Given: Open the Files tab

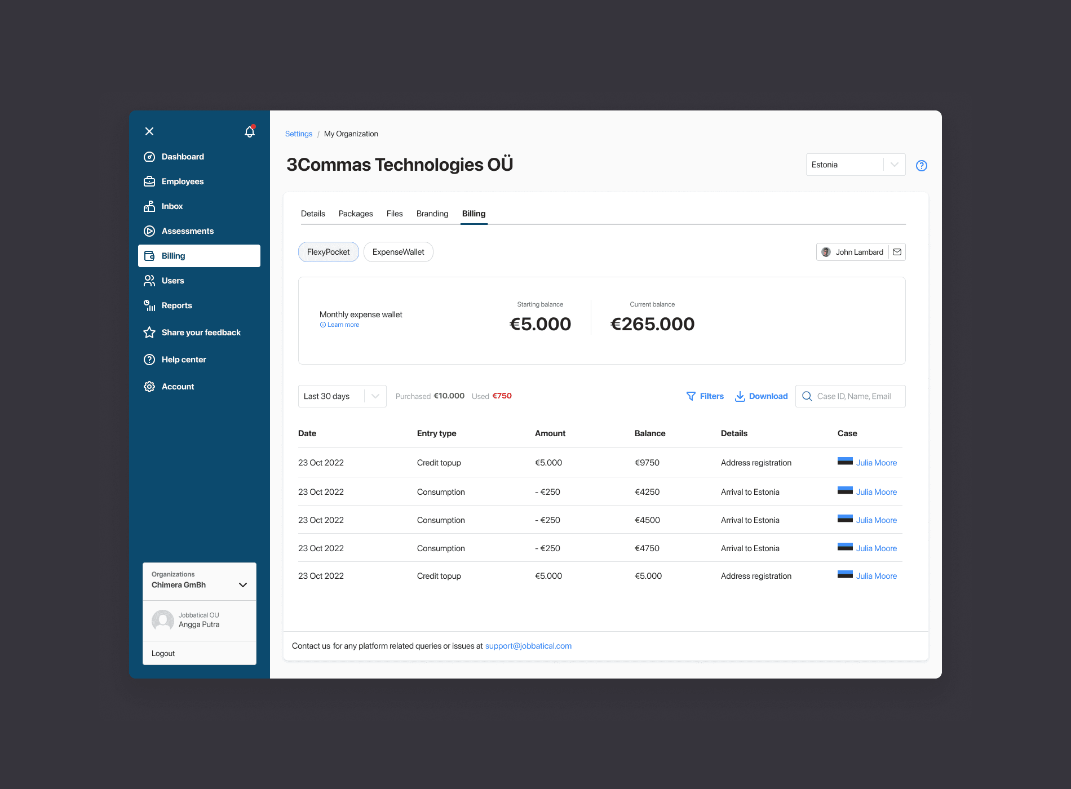Looking at the screenshot, I should [395, 214].
